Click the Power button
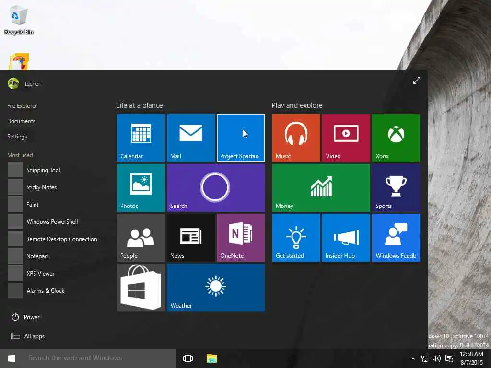 pos(26,317)
